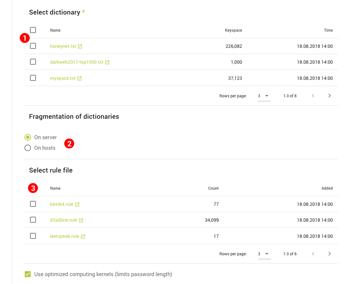Choose the On server radio button

point(28,137)
